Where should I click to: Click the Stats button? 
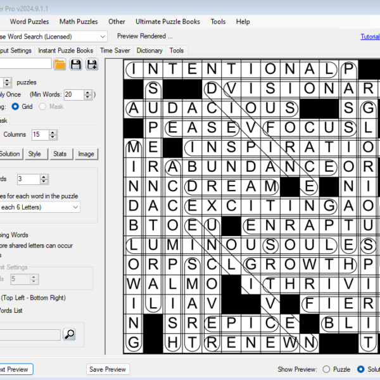point(60,154)
